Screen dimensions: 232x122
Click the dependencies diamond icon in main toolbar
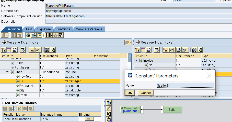55,35
